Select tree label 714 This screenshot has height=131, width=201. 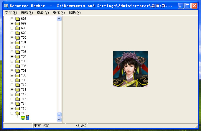[24, 104]
